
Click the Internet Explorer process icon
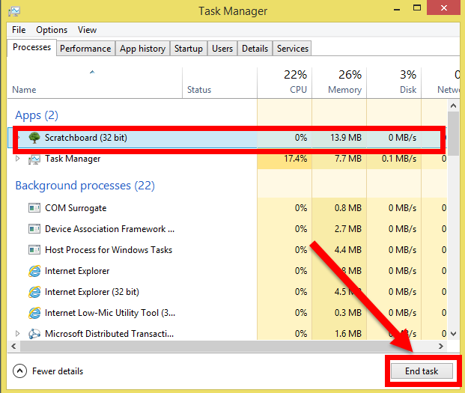tap(34, 271)
